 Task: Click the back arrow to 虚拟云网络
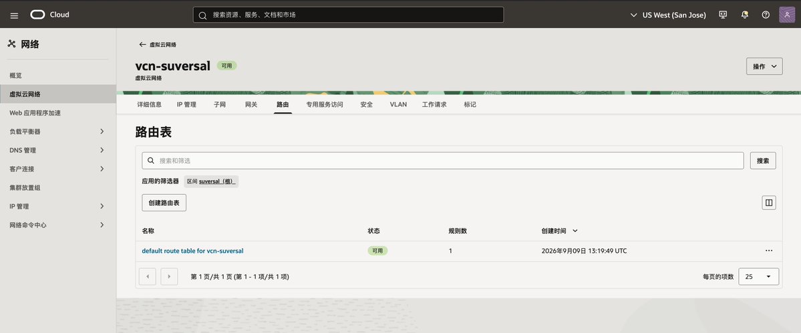click(142, 44)
